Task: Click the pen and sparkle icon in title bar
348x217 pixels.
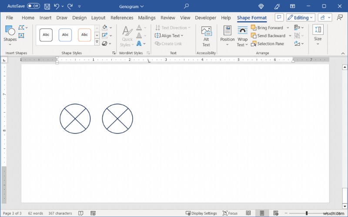Action: click(277, 7)
